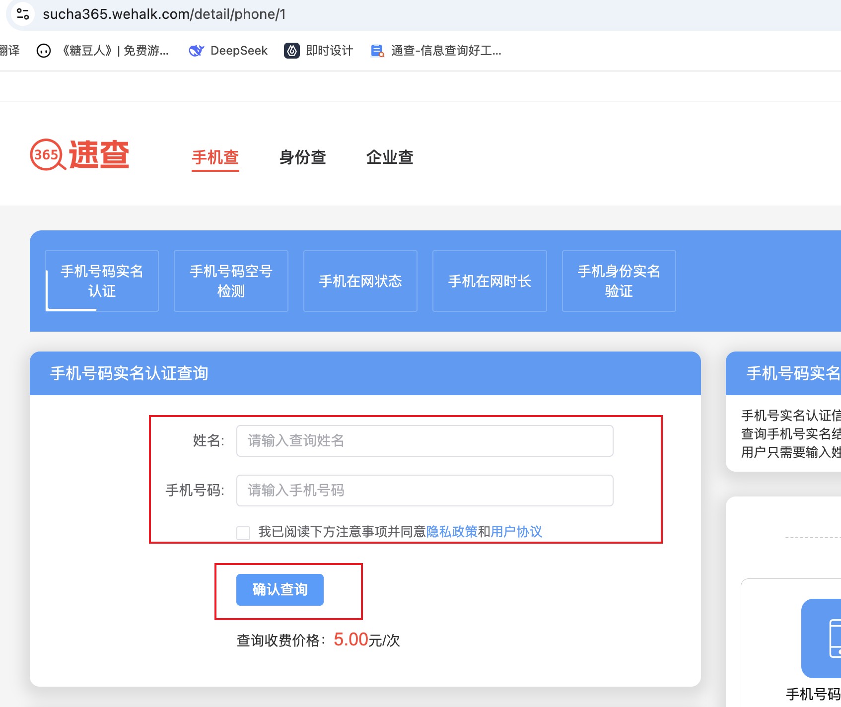Open the 即时设计 bookmark icon
The height and width of the screenshot is (707, 841).
click(292, 51)
